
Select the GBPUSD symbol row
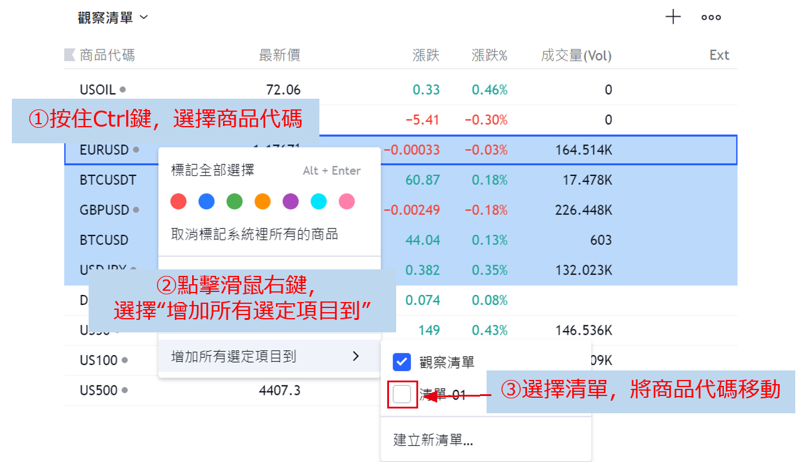400,210
